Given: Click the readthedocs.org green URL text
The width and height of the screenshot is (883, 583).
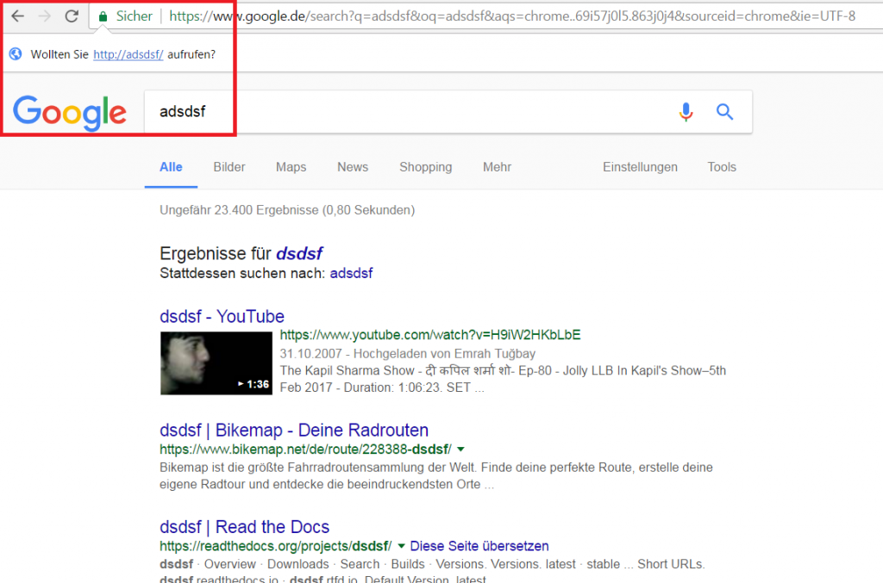Looking at the screenshot, I should (275, 546).
